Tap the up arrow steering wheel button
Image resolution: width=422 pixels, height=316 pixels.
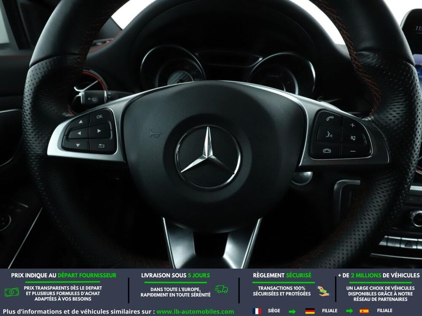click(x=80, y=122)
